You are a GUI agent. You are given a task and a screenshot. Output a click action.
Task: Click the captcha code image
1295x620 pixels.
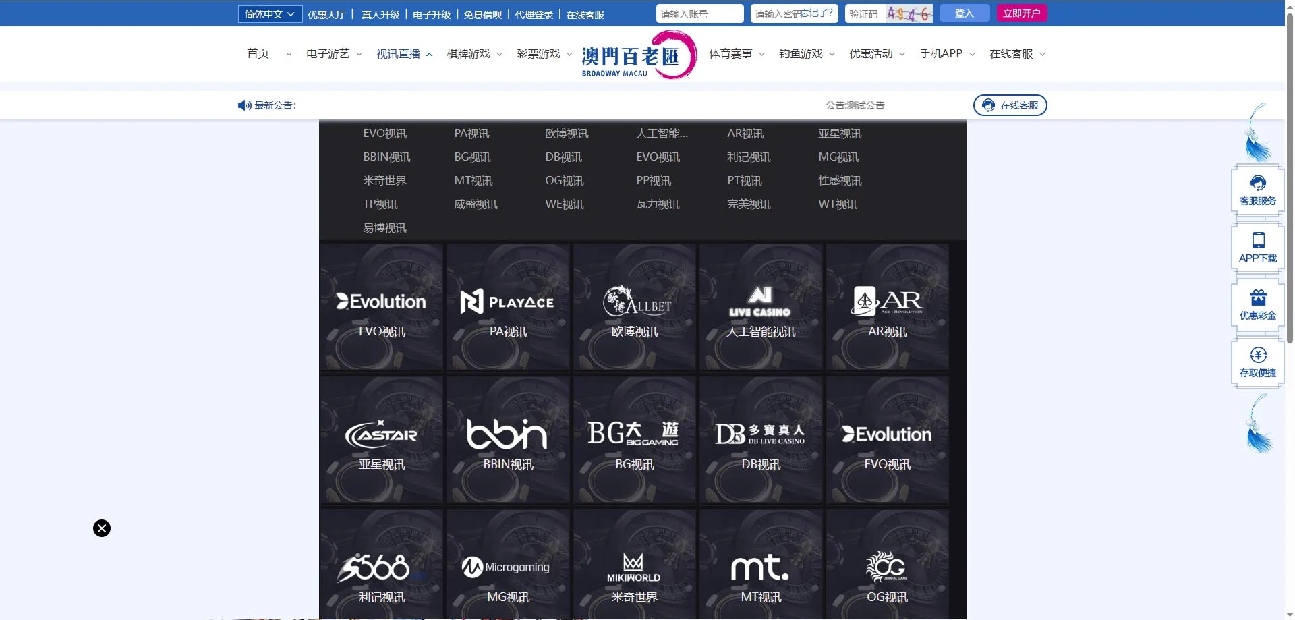pos(909,13)
